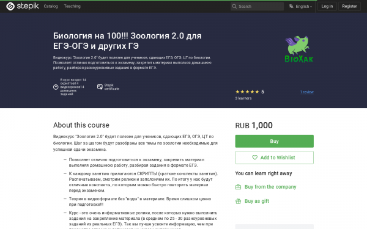This screenshot has height=229, width=367.
Task: Click the 3 learners text
Action: tap(243, 98)
